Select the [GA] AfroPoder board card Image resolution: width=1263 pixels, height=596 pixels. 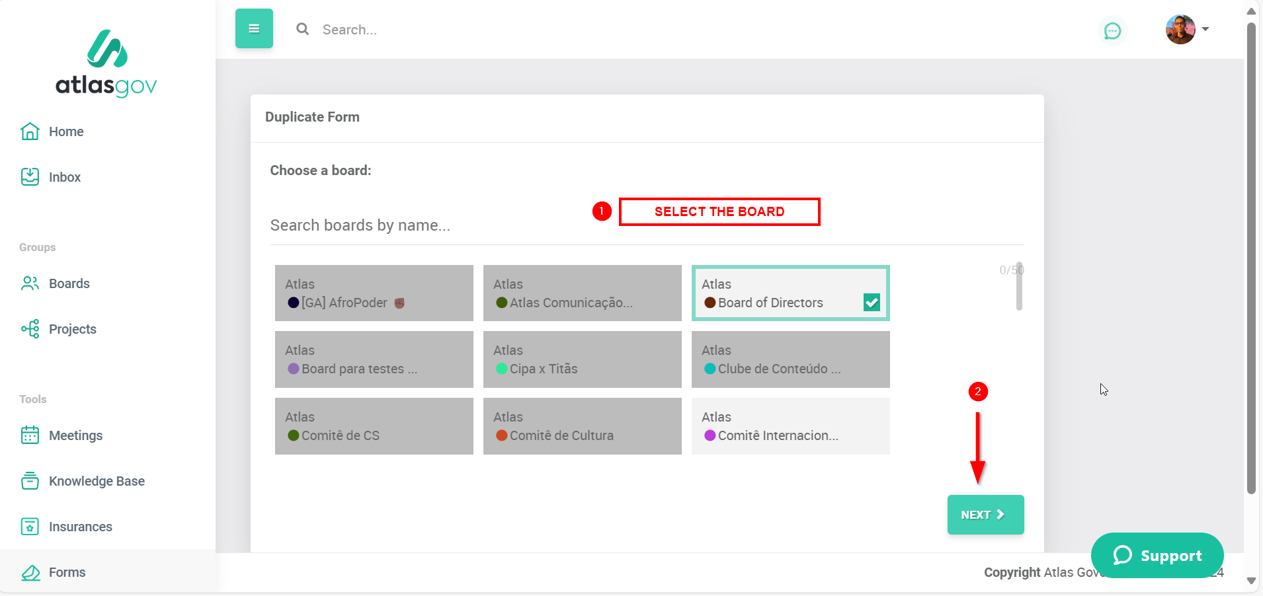(374, 293)
